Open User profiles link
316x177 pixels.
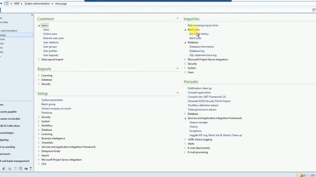[50, 51]
